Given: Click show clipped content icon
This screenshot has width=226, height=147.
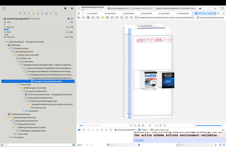Looking at the screenshot, I should (x=131, y=126).
